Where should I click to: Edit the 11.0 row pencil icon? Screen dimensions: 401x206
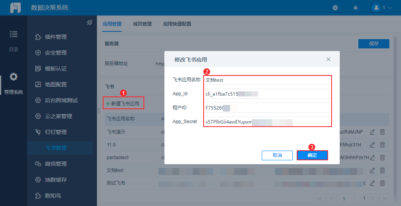[x=372, y=145]
